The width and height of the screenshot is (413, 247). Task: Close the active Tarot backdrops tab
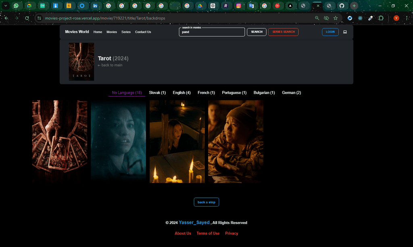[x=318, y=6]
